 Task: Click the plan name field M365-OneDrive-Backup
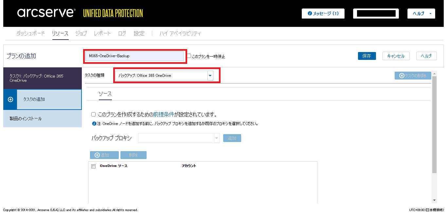point(134,56)
